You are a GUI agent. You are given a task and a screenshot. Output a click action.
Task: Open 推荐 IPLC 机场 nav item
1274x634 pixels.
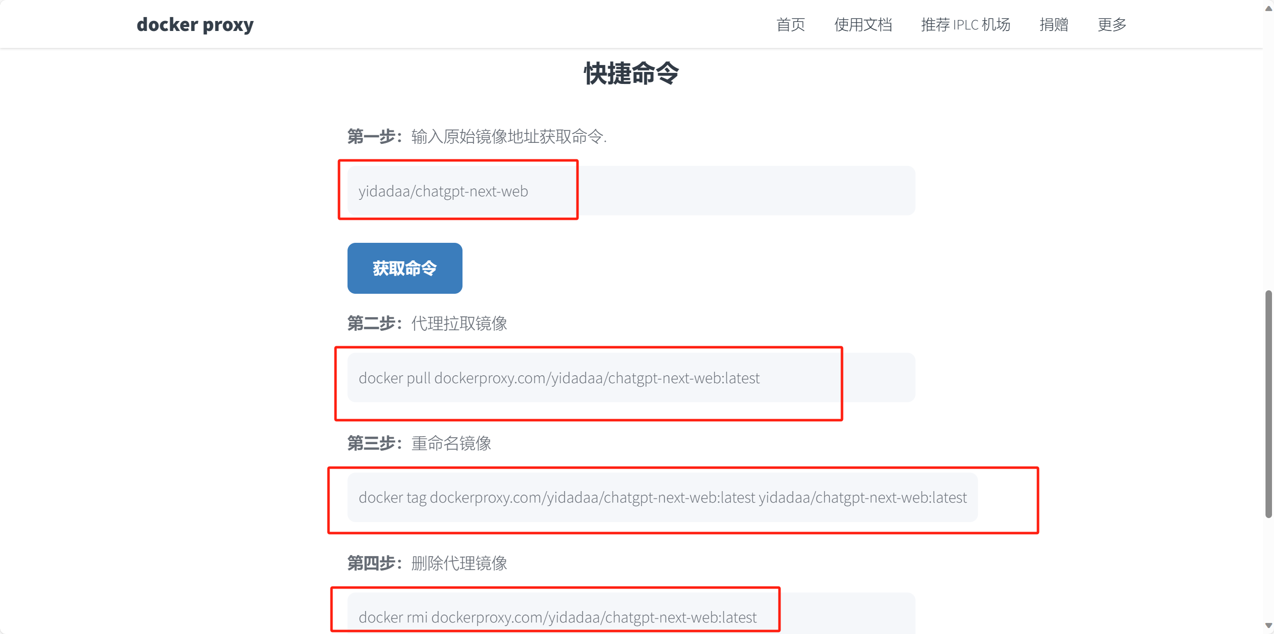pyautogui.click(x=965, y=24)
